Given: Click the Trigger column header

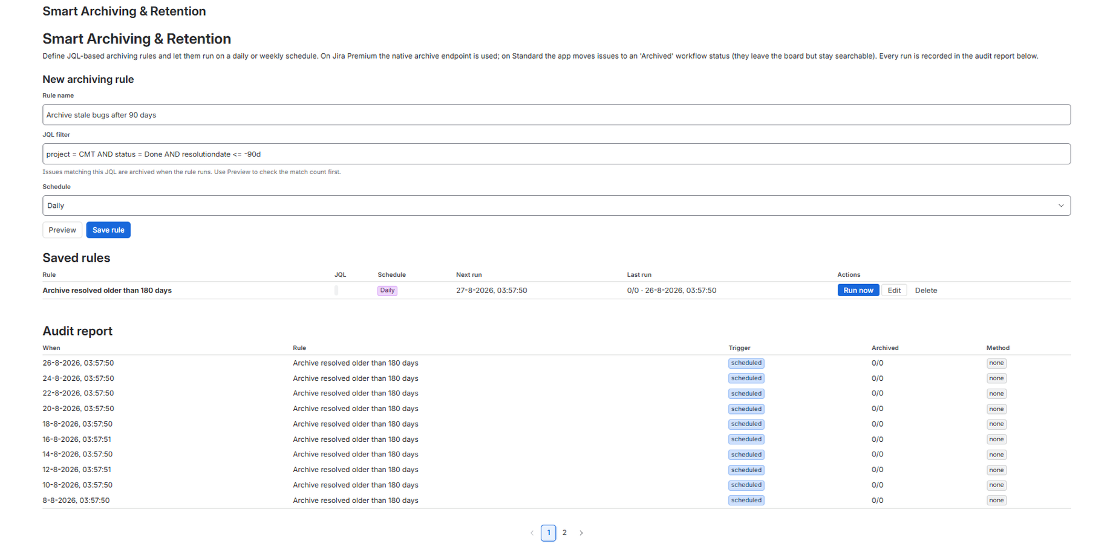Looking at the screenshot, I should pos(739,348).
